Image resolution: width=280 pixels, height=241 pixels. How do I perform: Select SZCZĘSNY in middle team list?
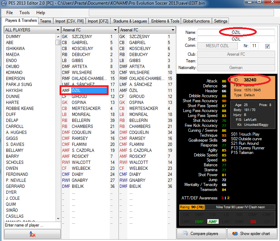[x=82, y=37]
